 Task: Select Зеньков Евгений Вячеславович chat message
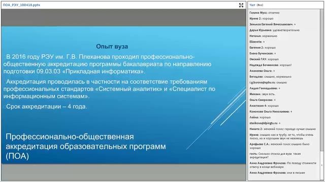[x=273, y=24]
